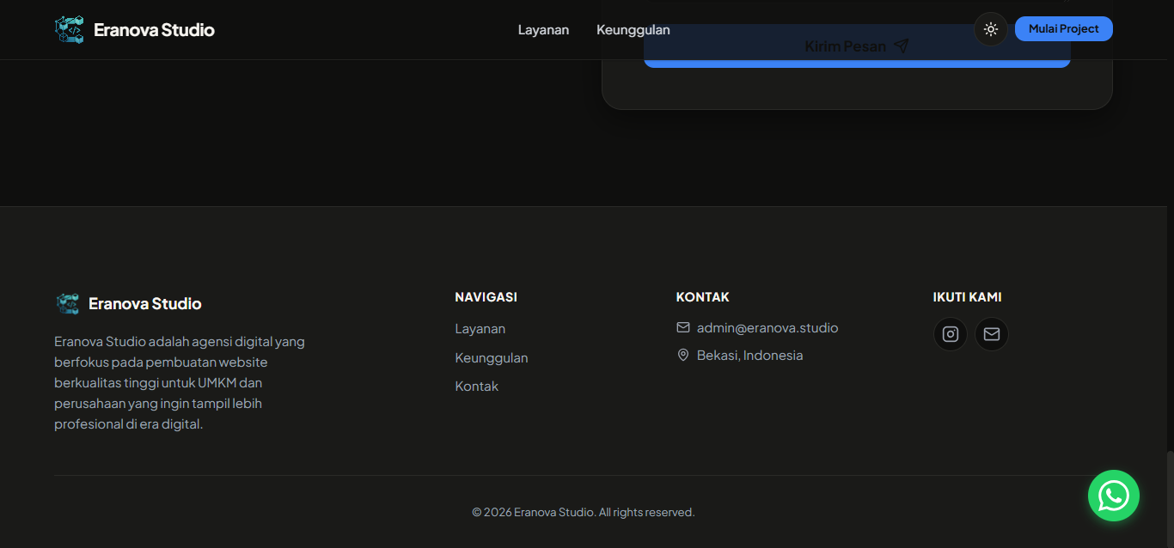
Task: Follow the footer Layanan link
Action: point(480,329)
